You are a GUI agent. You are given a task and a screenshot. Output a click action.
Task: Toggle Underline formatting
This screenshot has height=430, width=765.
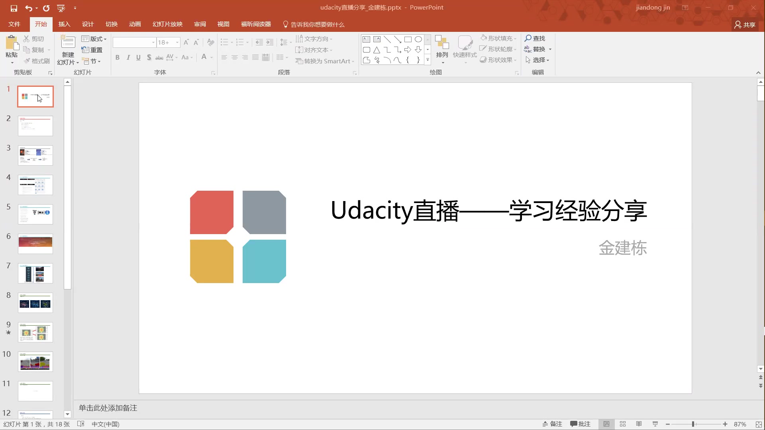click(138, 57)
